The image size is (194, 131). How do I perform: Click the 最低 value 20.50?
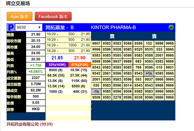pos(36,59)
